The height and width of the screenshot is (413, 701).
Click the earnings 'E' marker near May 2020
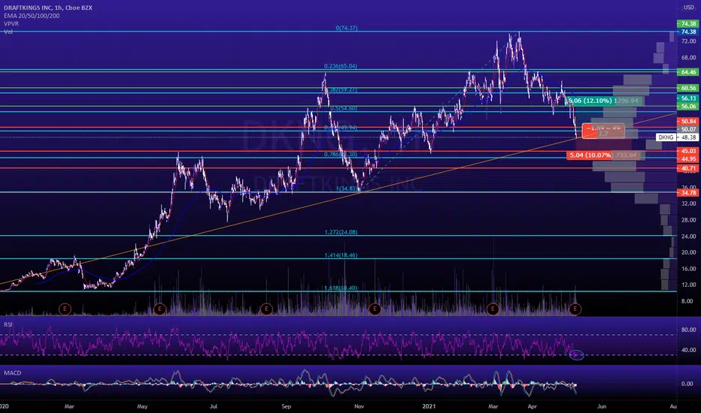pyautogui.click(x=159, y=309)
